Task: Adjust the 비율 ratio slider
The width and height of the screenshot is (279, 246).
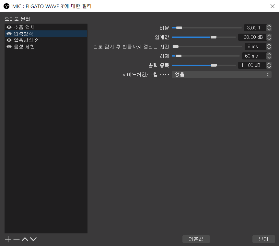Action: [x=207, y=28]
